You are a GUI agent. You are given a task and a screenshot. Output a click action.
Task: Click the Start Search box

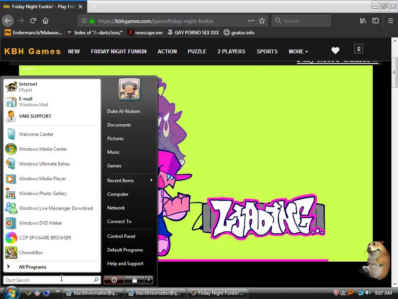coord(52,280)
